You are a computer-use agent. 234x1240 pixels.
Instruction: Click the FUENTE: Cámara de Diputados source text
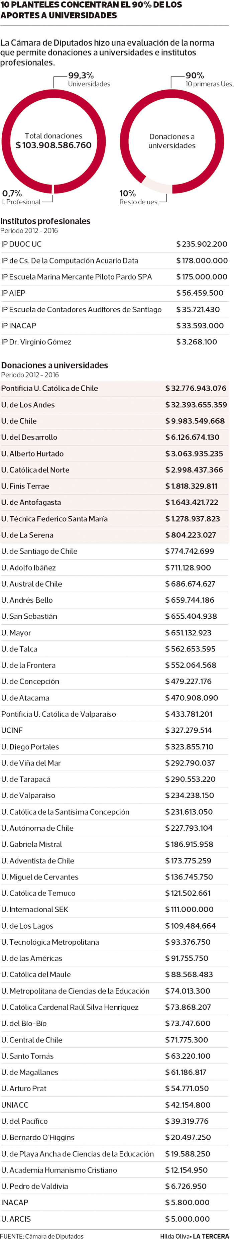(42, 1236)
